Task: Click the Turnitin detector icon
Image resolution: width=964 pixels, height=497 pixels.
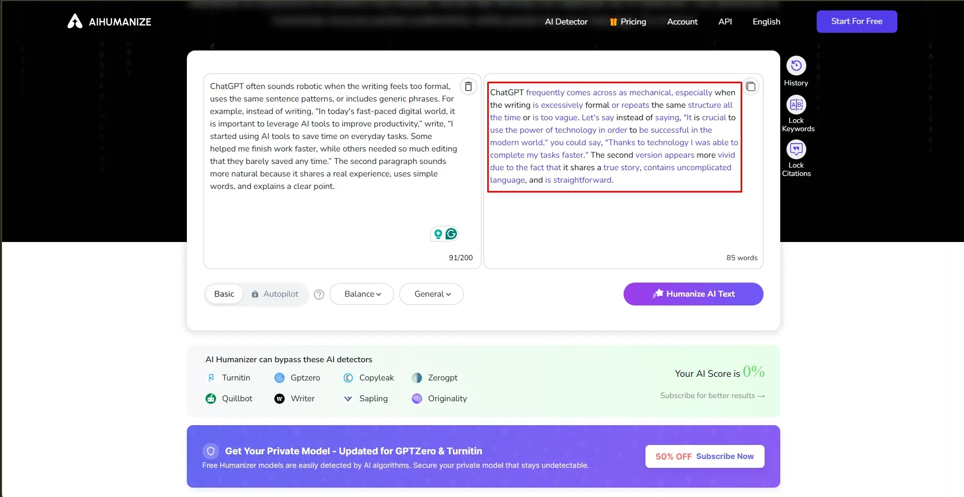Action: pos(211,378)
